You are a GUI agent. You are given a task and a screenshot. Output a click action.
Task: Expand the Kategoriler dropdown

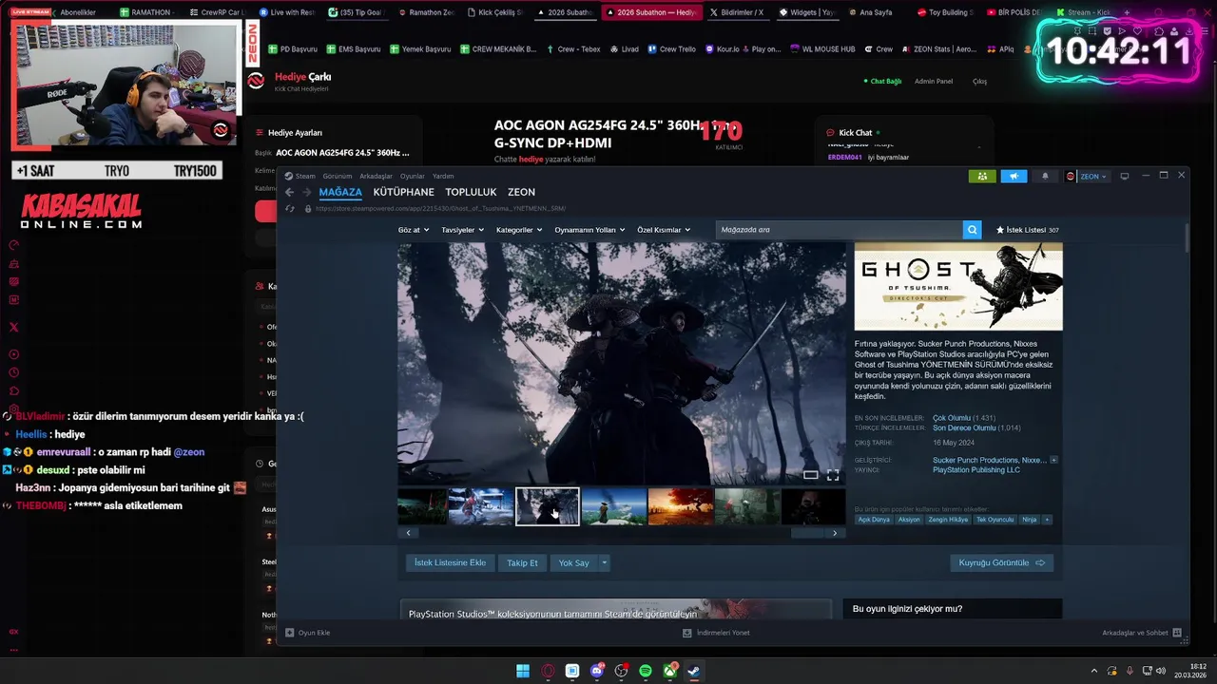click(519, 230)
